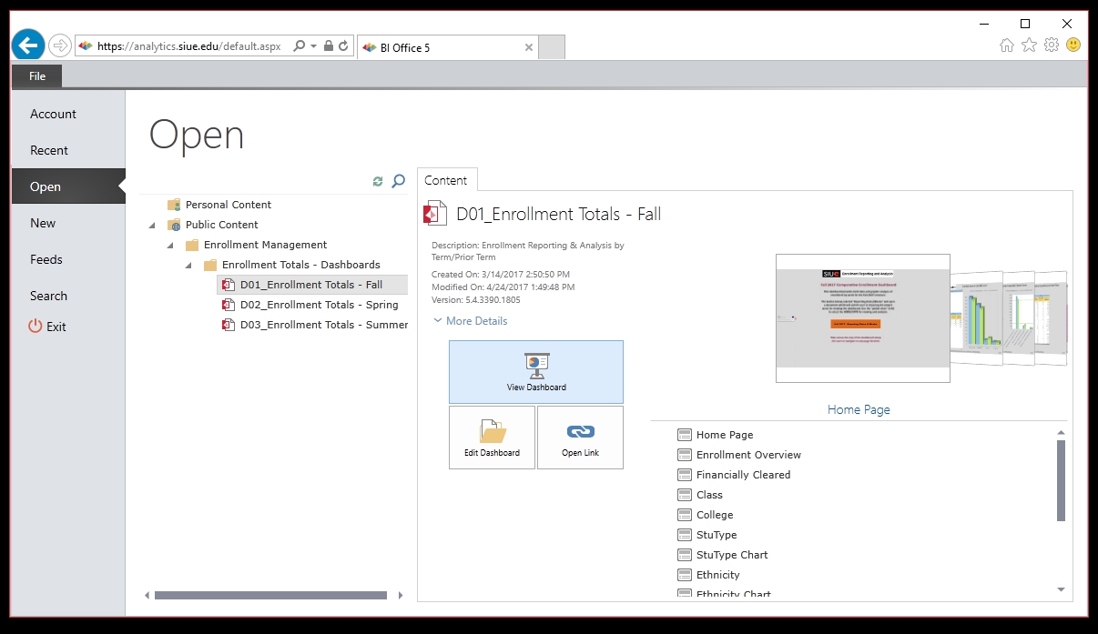The image size is (1098, 634).
Task: Collapse the Public Content tree node
Action: [x=152, y=225]
